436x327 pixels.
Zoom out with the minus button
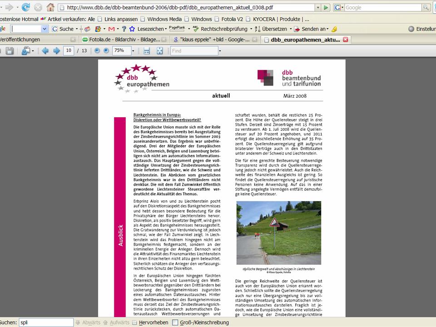coord(97,51)
